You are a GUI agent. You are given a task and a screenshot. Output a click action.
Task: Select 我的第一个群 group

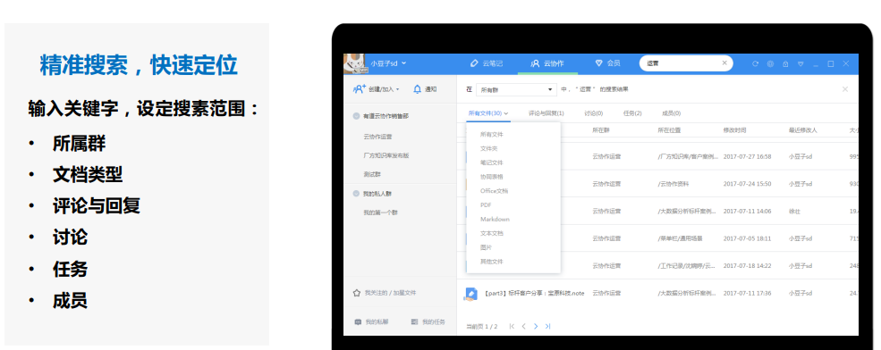tap(380, 212)
